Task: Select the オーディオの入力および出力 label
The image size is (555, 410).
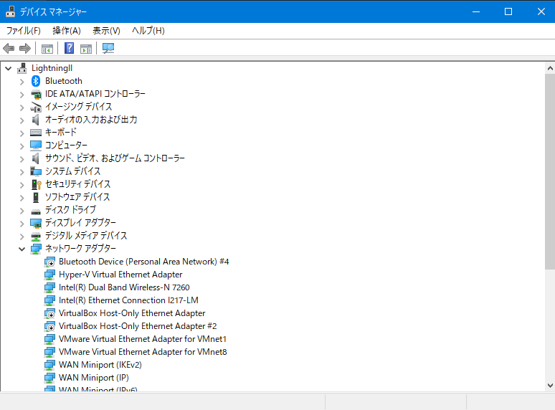Action: [91, 120]
